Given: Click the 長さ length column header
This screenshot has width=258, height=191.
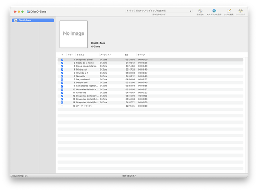Looking at the screenshot, I should (130, 55).
